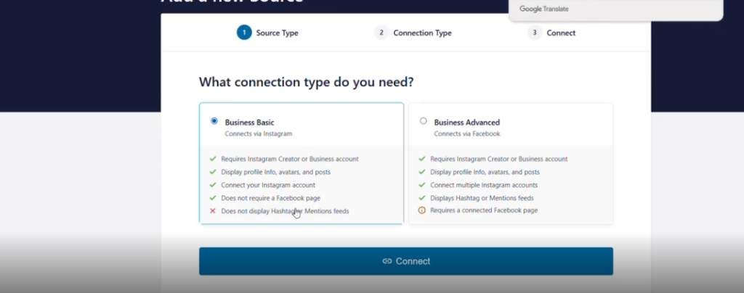Click the orange info icon for Facebook page
This screenshot has height=293, width=744.
[x=422, y=211]
